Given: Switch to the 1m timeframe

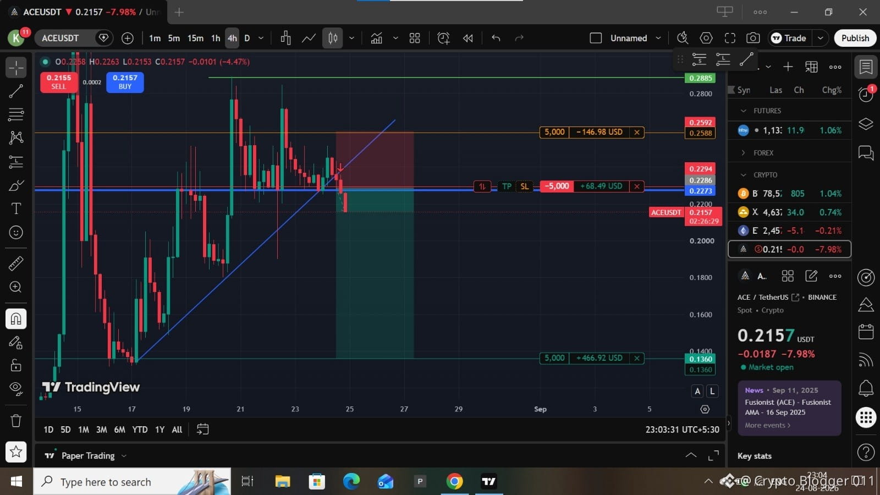Looking at the screenshot, I should point(155,38).
